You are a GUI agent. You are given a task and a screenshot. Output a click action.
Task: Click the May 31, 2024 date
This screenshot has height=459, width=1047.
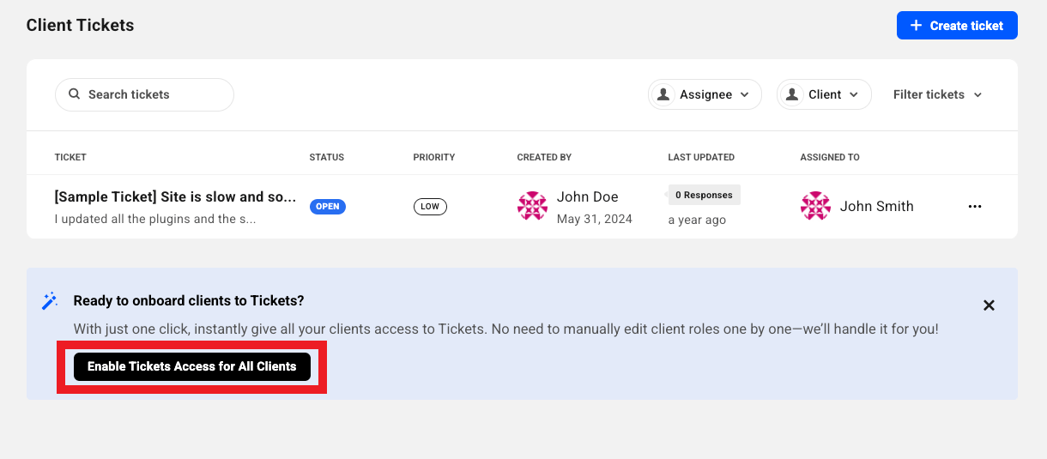[x=595, y=219]
